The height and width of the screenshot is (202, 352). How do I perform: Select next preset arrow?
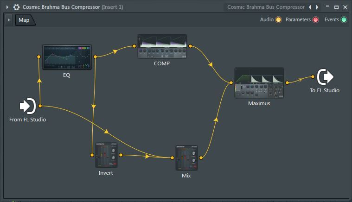pyautogui.click(x=317, y=7)
